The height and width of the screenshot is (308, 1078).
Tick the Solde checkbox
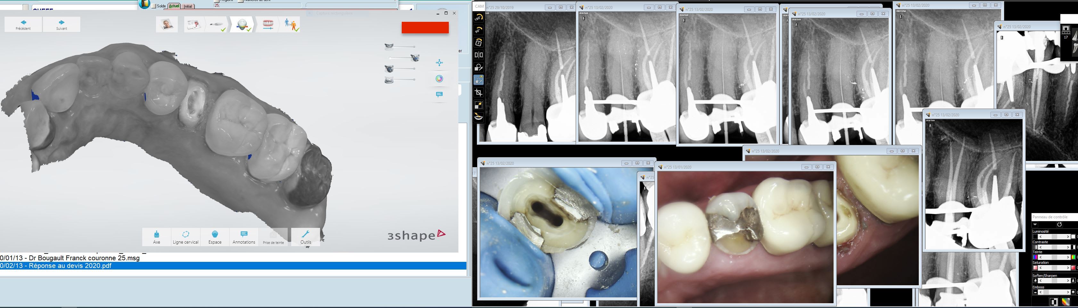154,6
